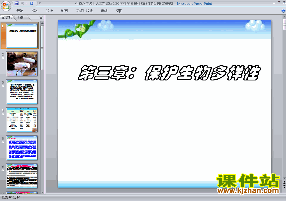Redo the last action
This screenshot has width=286, height=201.
click(x=32, y=3)
